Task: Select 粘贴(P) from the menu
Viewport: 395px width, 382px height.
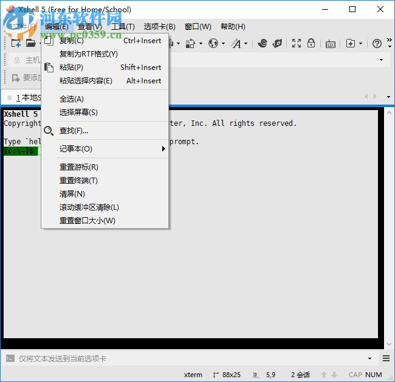Action: tap(105, 68)
